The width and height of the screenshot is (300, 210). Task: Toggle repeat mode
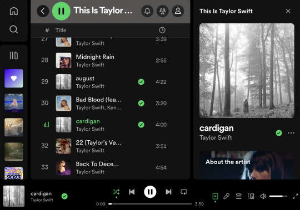tap(184, 192)
